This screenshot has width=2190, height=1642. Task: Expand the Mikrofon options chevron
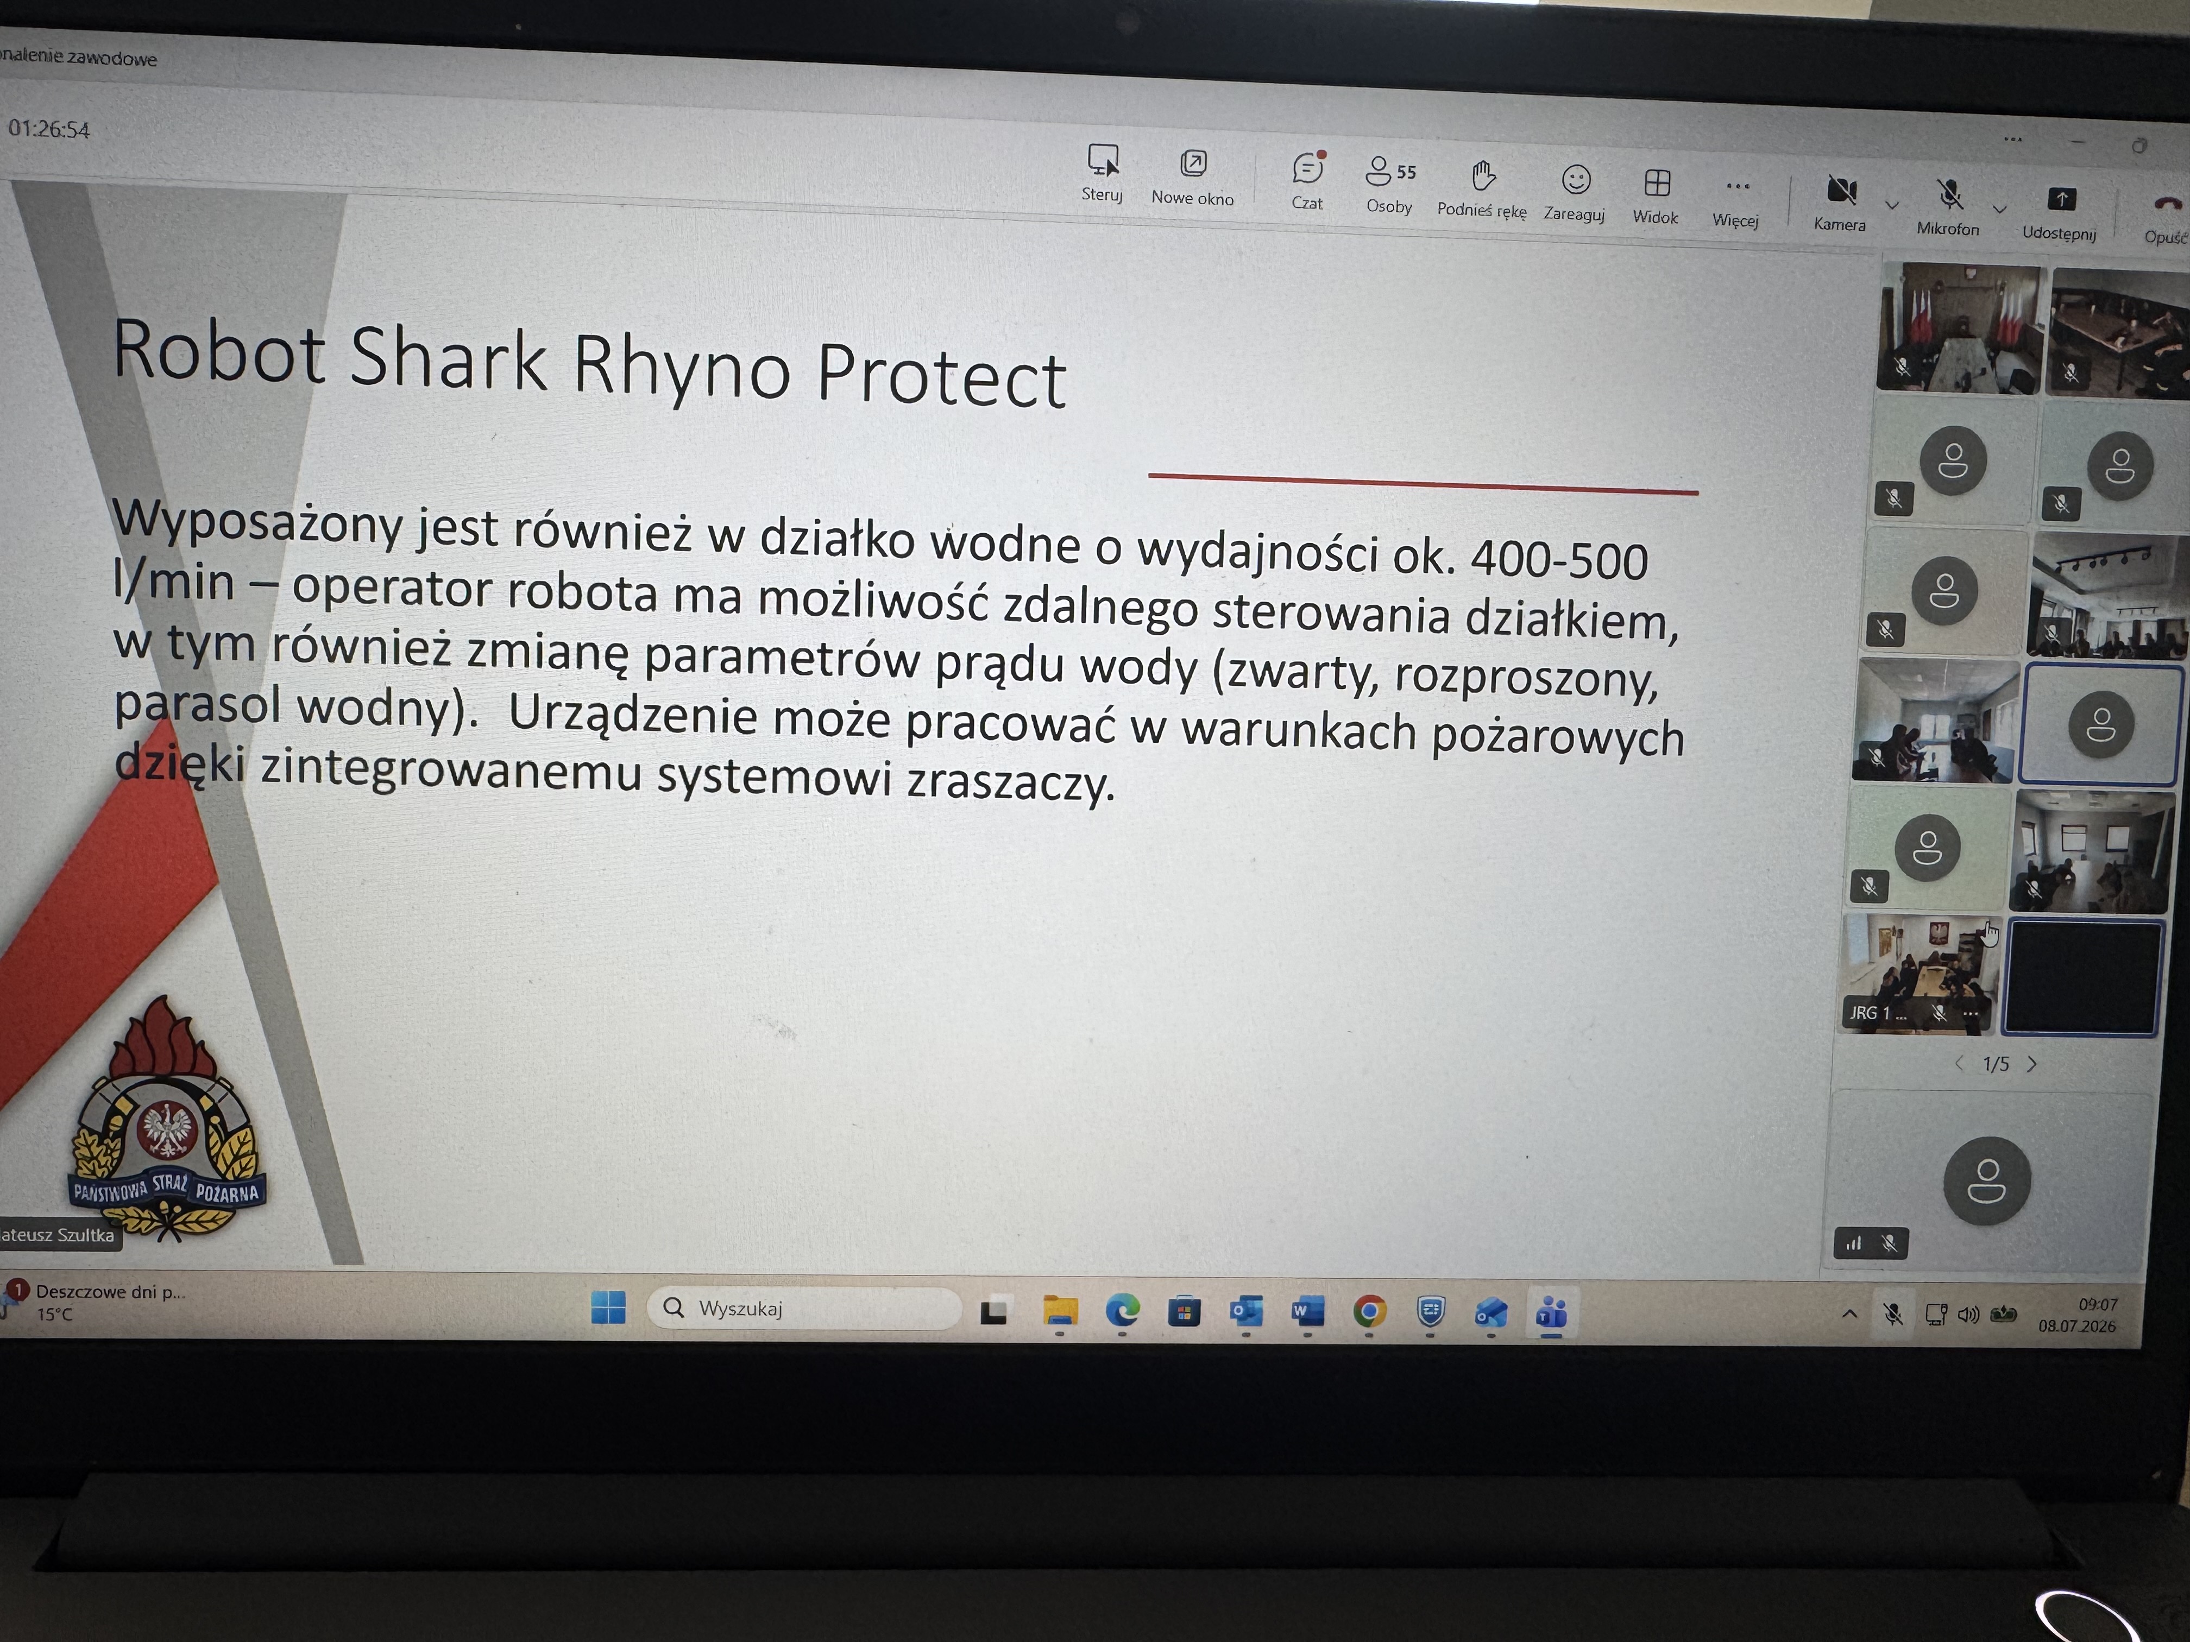point(2000,210)
